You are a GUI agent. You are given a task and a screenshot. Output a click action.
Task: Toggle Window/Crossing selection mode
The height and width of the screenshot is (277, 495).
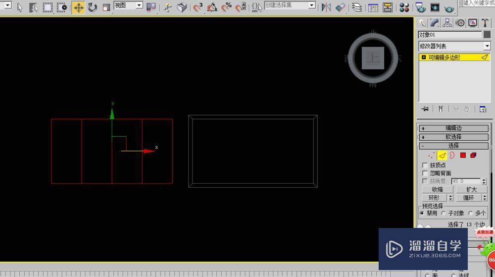pos(61,7)
